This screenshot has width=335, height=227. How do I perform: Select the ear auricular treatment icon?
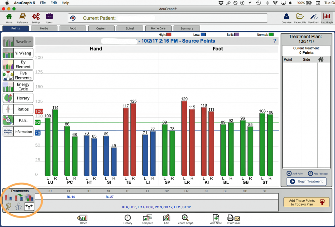(8, 207)
